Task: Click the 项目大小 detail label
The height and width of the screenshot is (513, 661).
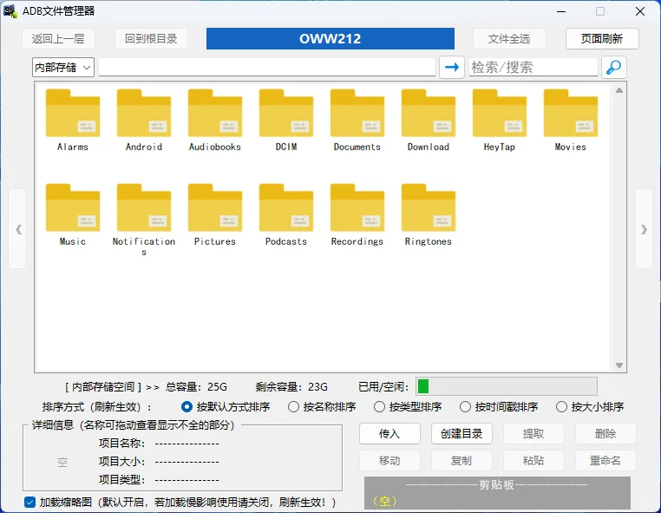Action: coord(121,462)
